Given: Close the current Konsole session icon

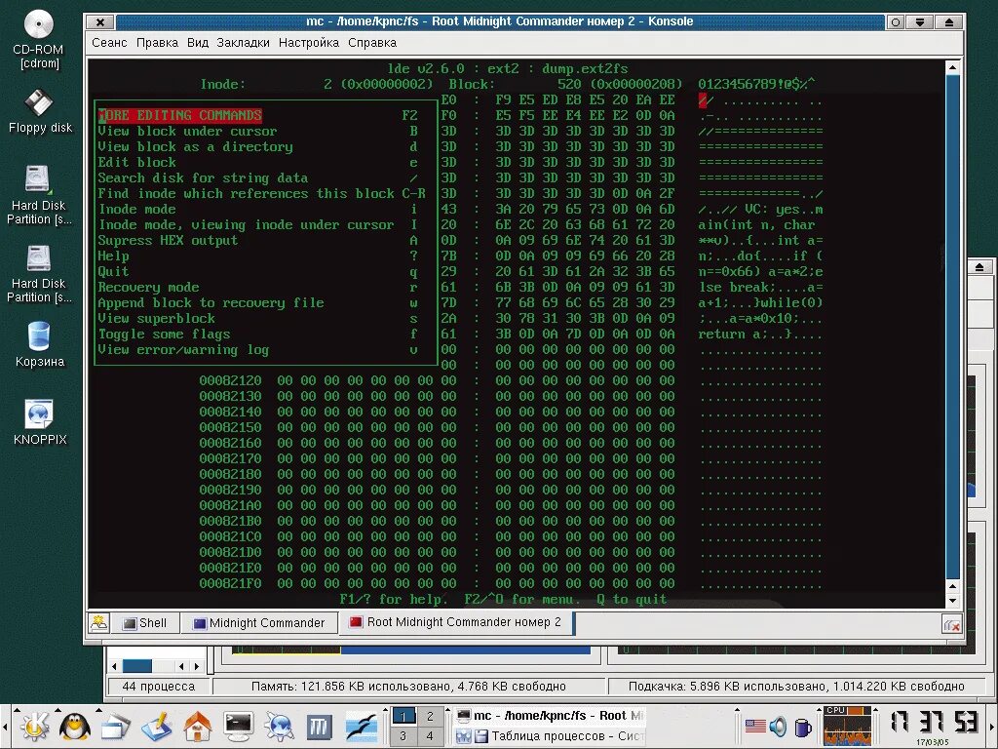Looking at the screenshot, I should [951, 625].
